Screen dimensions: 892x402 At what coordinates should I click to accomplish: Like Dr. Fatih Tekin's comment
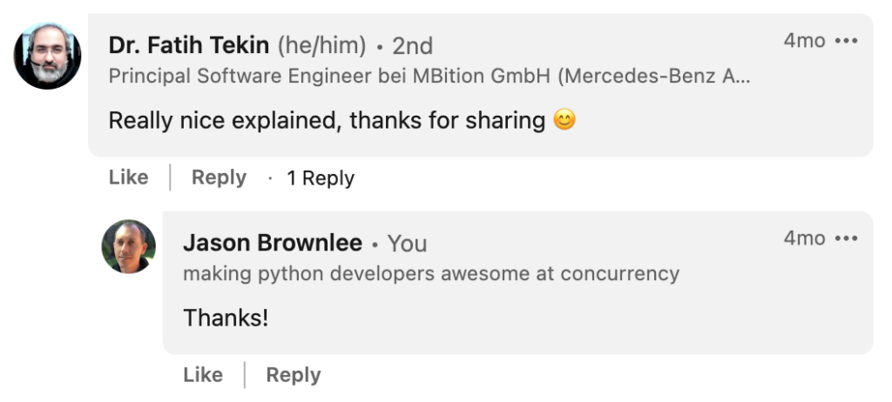(128, 178)
